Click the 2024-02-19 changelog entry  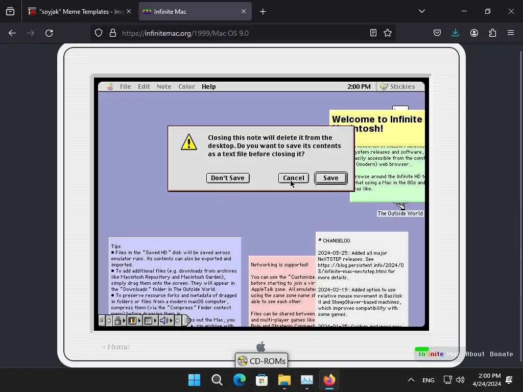tap(360, 302)
